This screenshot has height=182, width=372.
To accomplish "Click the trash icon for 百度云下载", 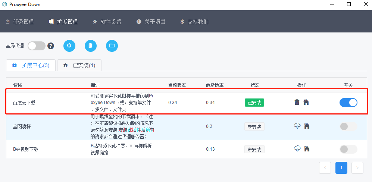I will [297, 102].
